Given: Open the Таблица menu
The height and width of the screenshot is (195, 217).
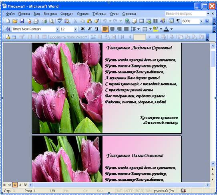Looking at the screenshot, I should 99,14.
